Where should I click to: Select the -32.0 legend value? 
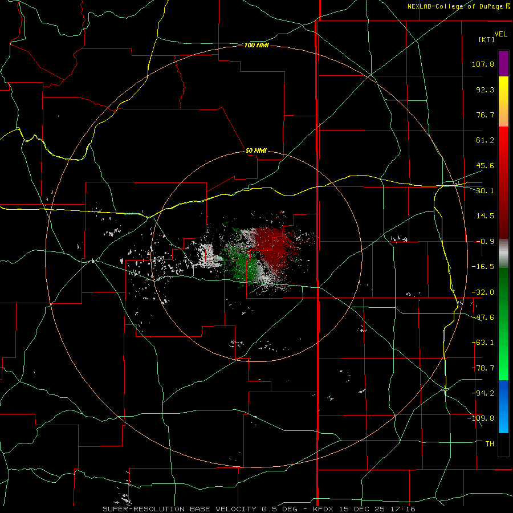click(483, 292)
